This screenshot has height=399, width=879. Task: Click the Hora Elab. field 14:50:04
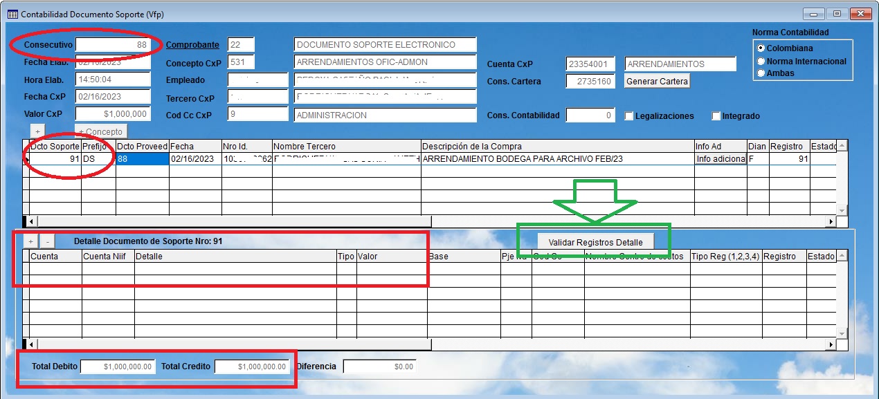tap(113, 80)
